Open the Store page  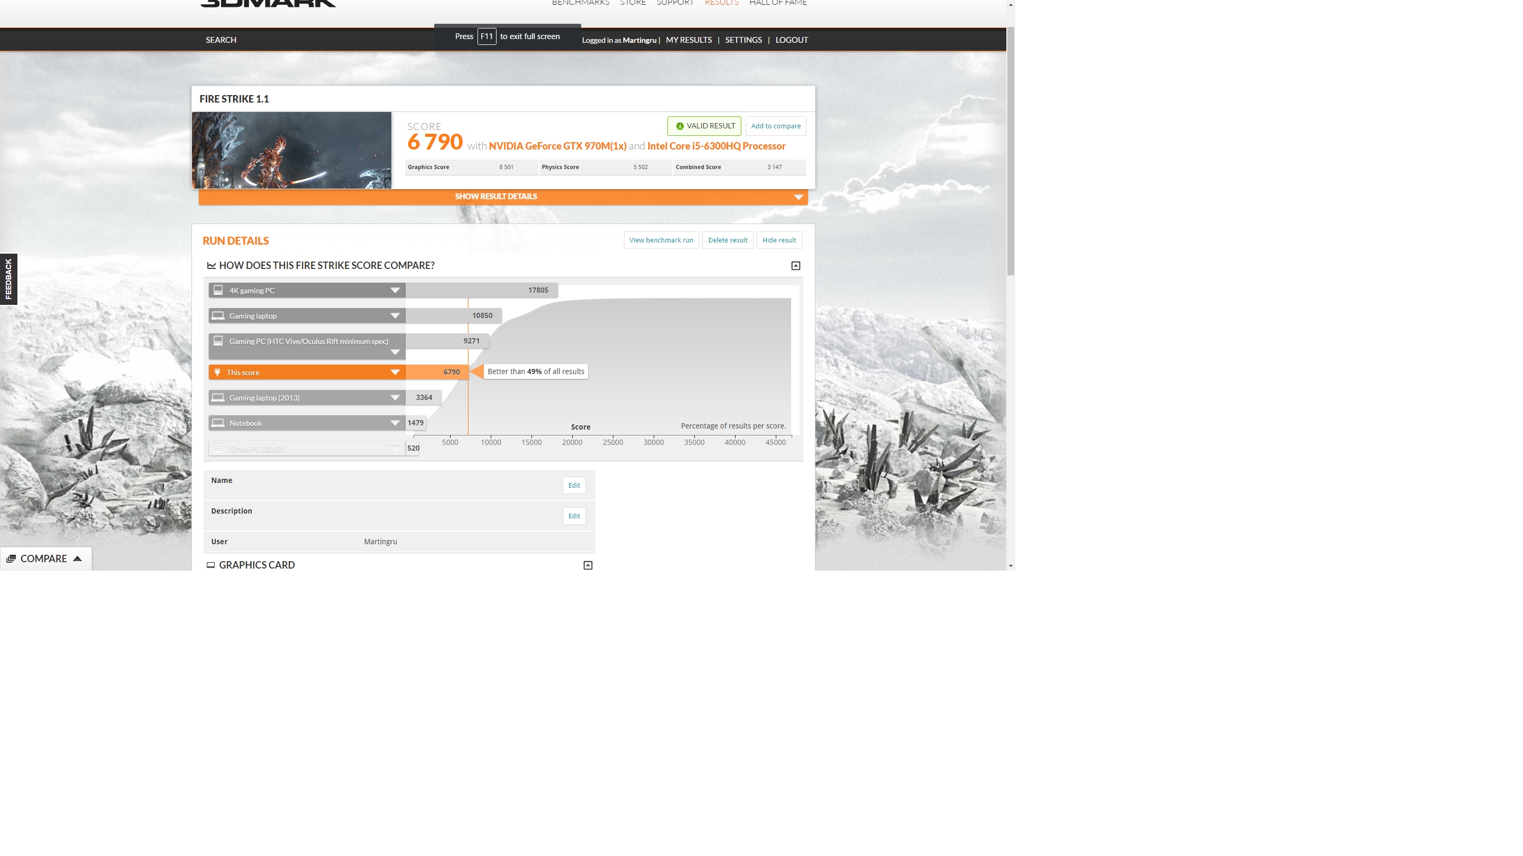click(632, 3)
